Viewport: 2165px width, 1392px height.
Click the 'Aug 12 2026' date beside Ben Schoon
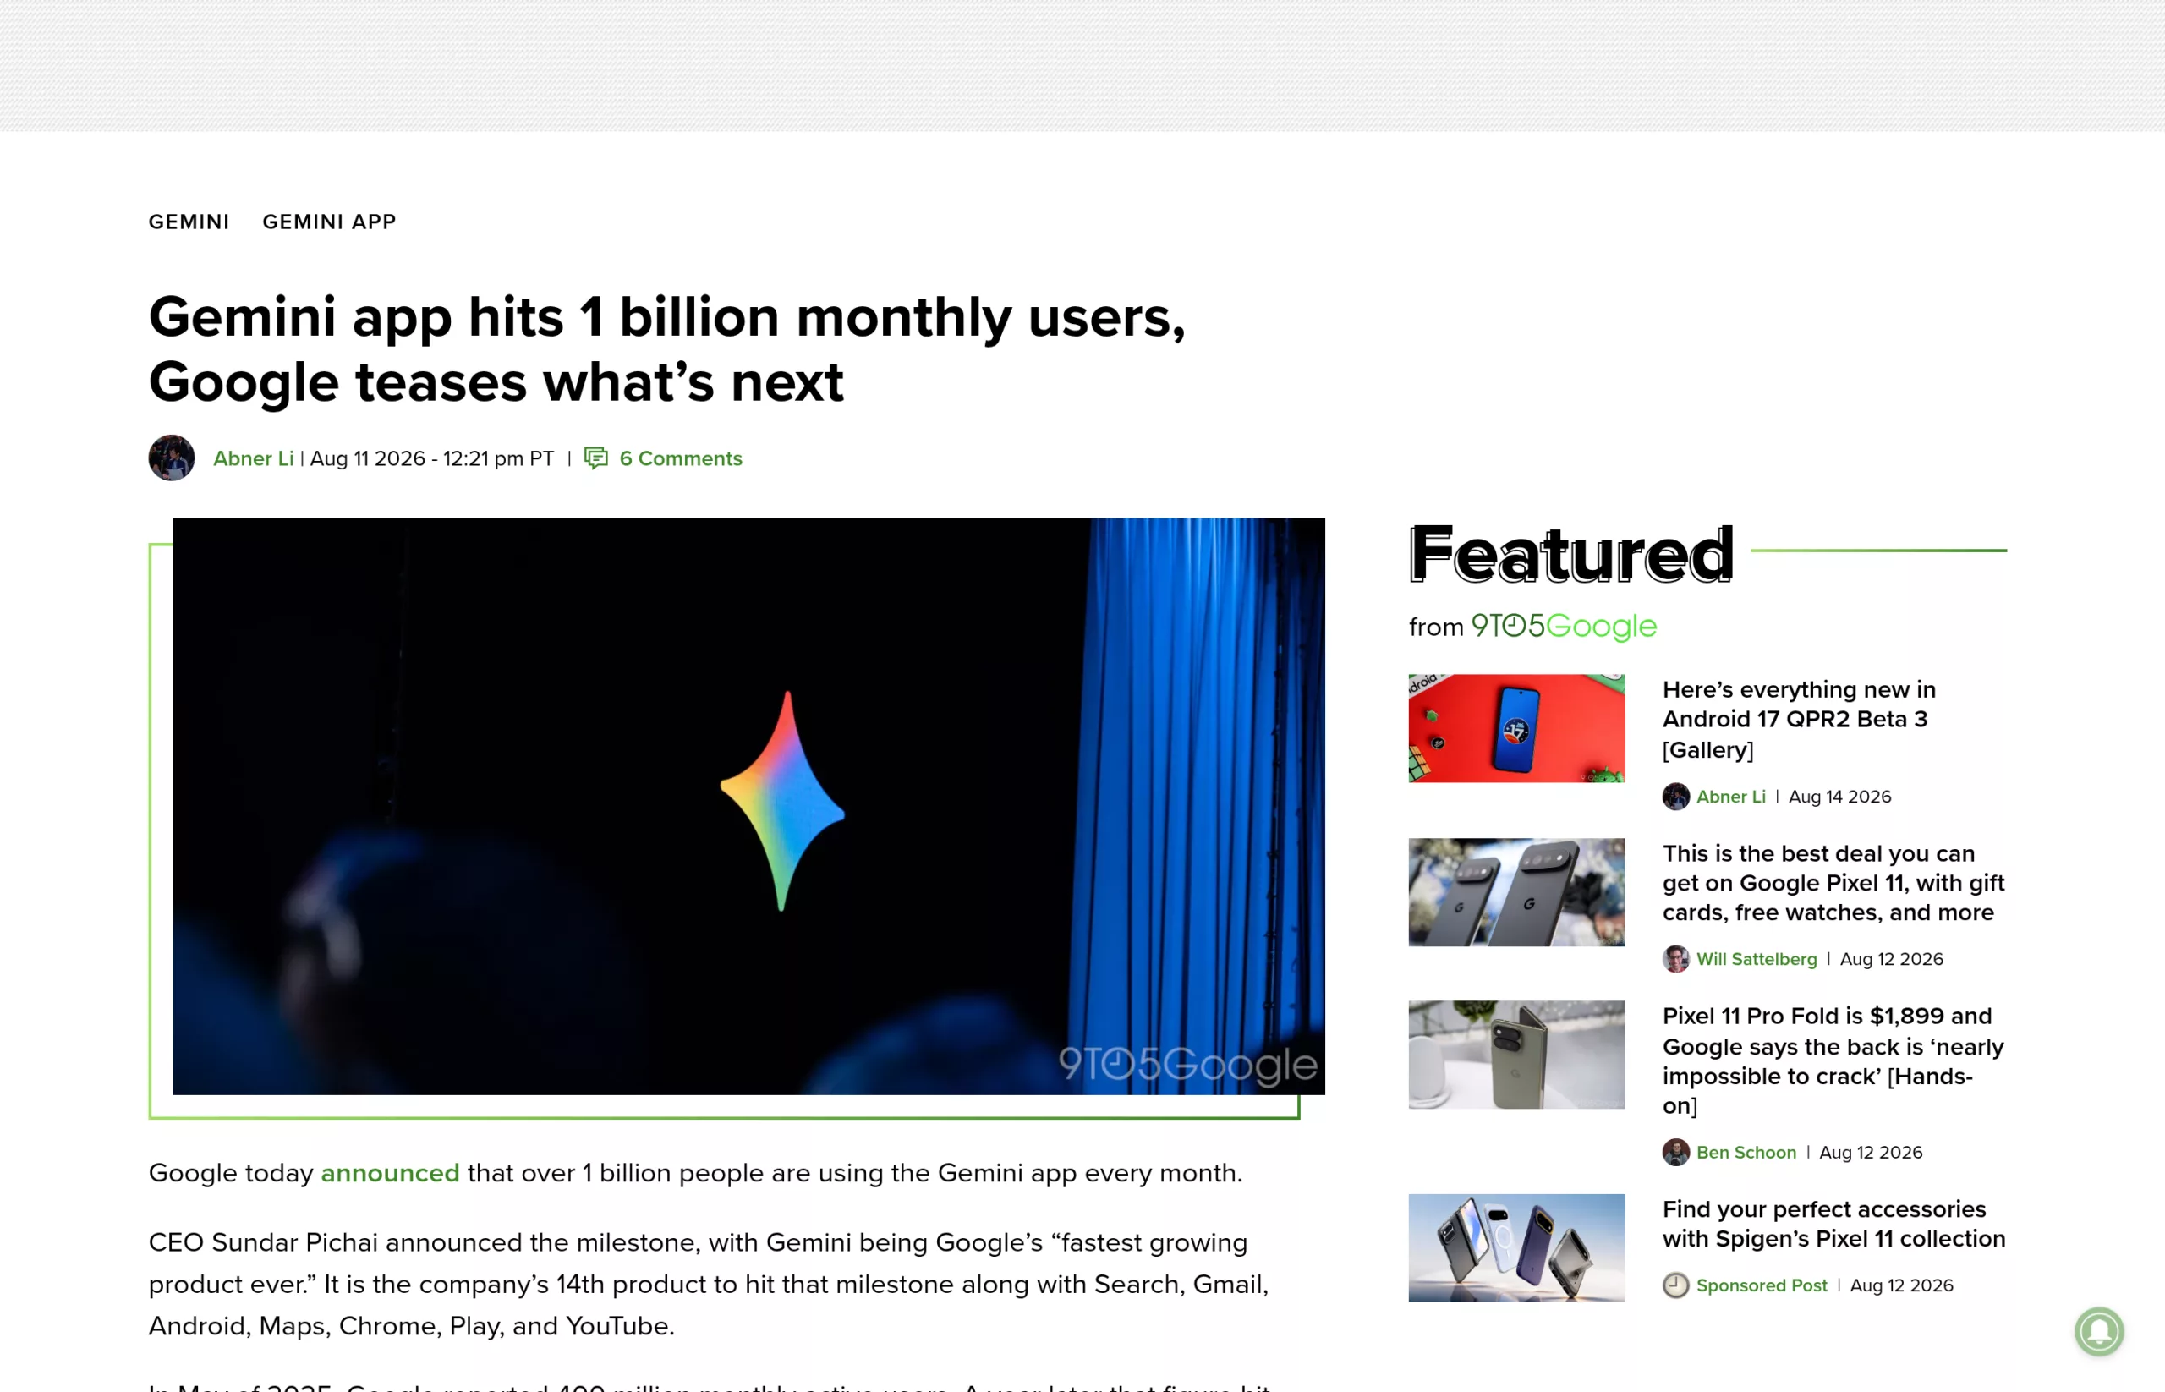tap(1871, 1153)
